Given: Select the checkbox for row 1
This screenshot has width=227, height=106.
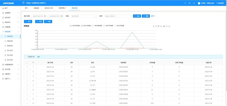Looking at the screenshot, I should [x=27, y=67].
